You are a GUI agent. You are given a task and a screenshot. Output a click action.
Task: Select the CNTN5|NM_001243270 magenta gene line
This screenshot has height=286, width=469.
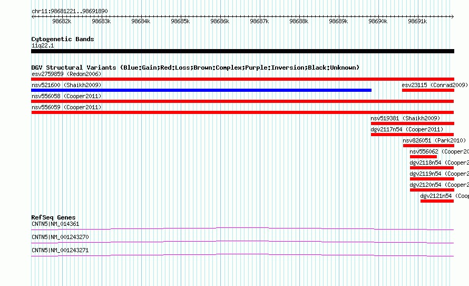tap(242, 242)
